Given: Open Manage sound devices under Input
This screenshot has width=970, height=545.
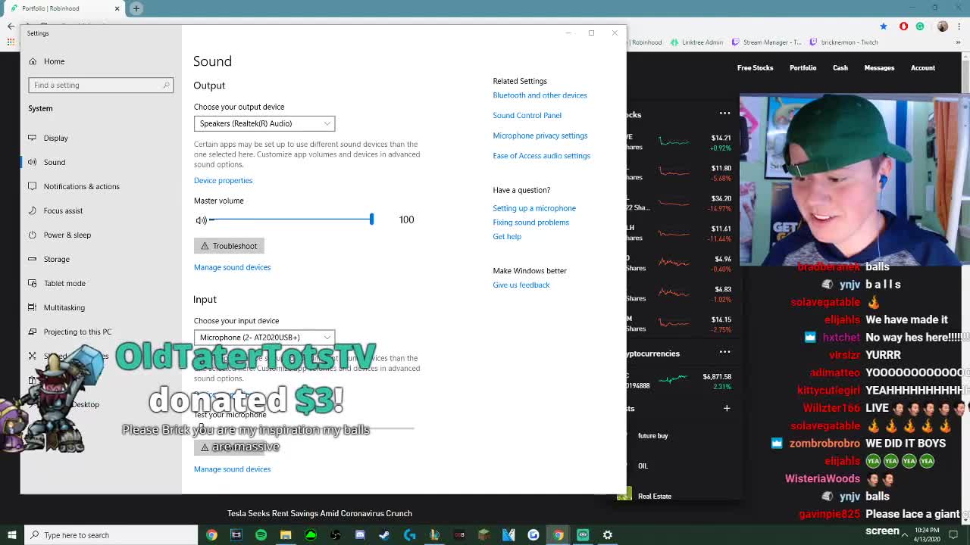Looking at the screenshot, I should 232,469.
